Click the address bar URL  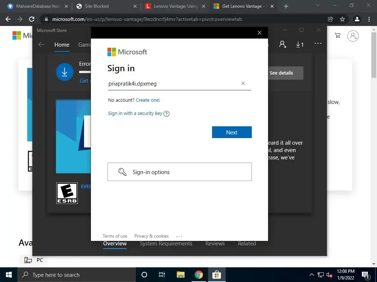click(147, 19)
